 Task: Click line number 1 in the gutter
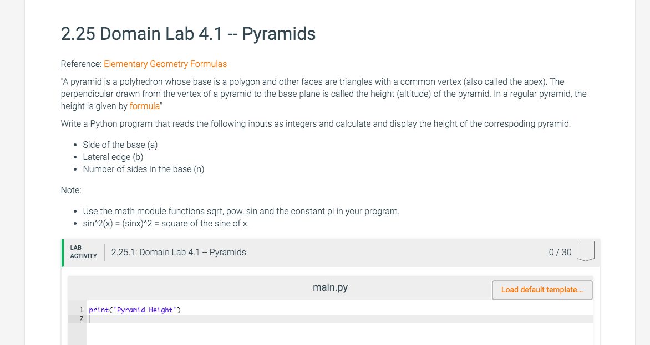81,310
